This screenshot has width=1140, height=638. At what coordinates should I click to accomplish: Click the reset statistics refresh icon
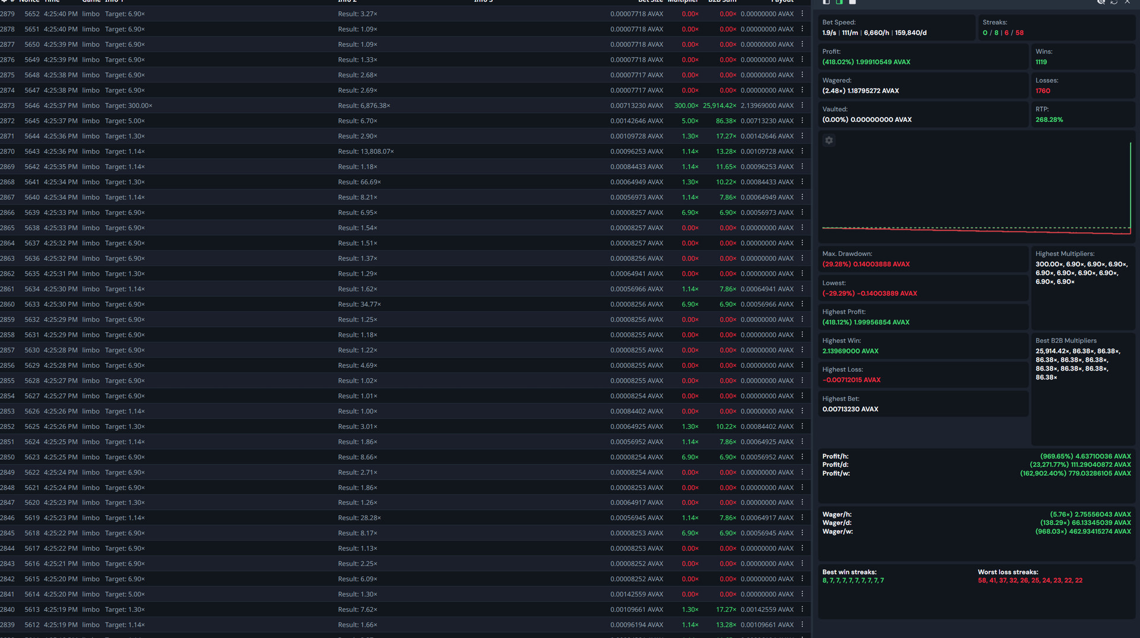click(1114, 2)
